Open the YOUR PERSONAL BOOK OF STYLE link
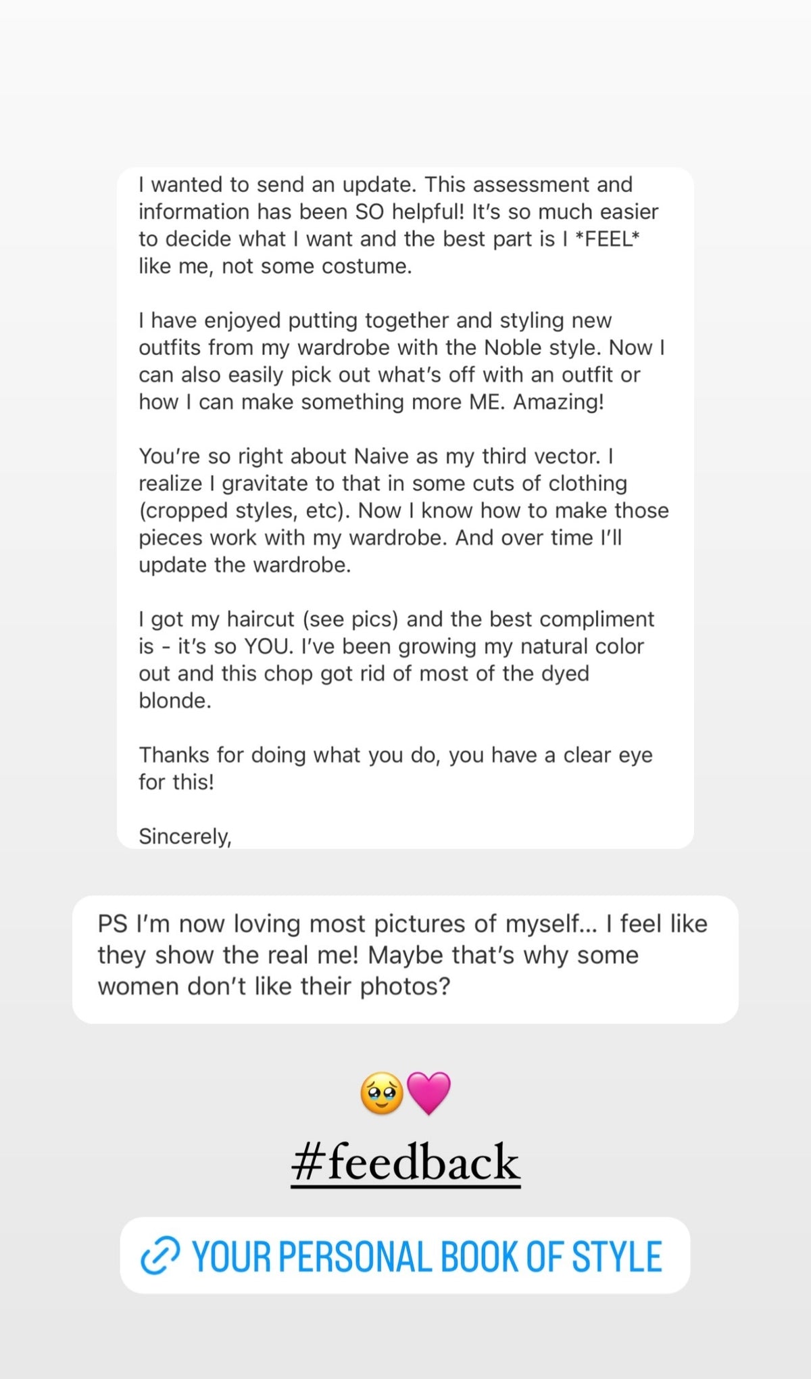This screenshot has height=1379, width=811. tap(426, 1256)
